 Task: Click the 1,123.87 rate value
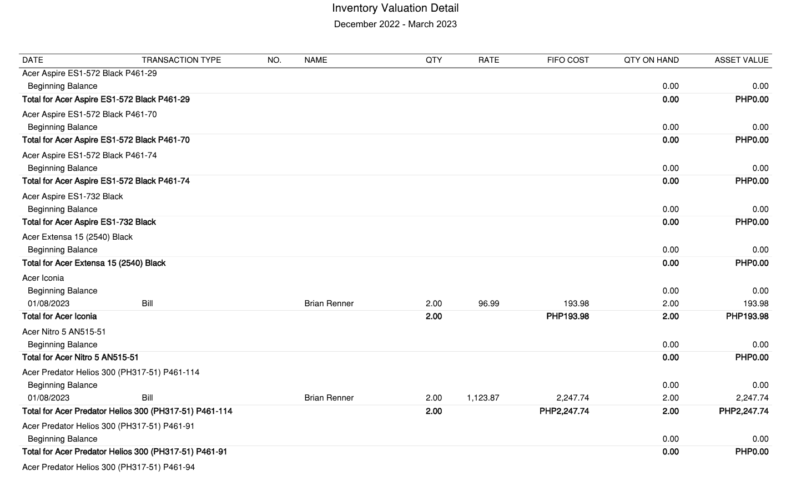coord(483,398)
